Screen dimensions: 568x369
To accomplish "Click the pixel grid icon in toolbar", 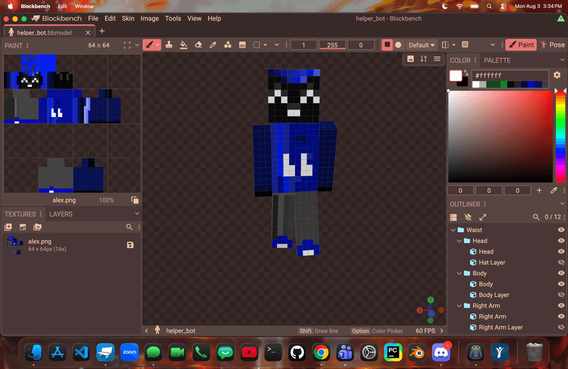I will (x=465, y=45).
